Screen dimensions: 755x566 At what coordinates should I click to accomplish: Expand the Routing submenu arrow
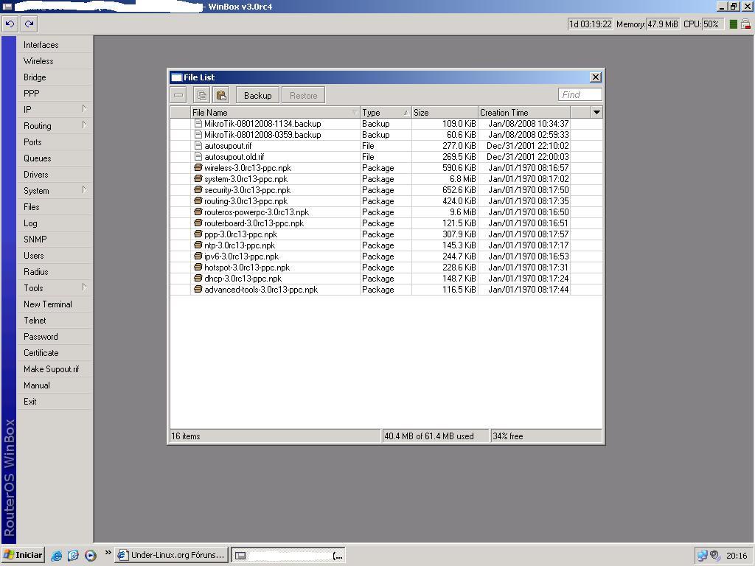click(84, 125)
